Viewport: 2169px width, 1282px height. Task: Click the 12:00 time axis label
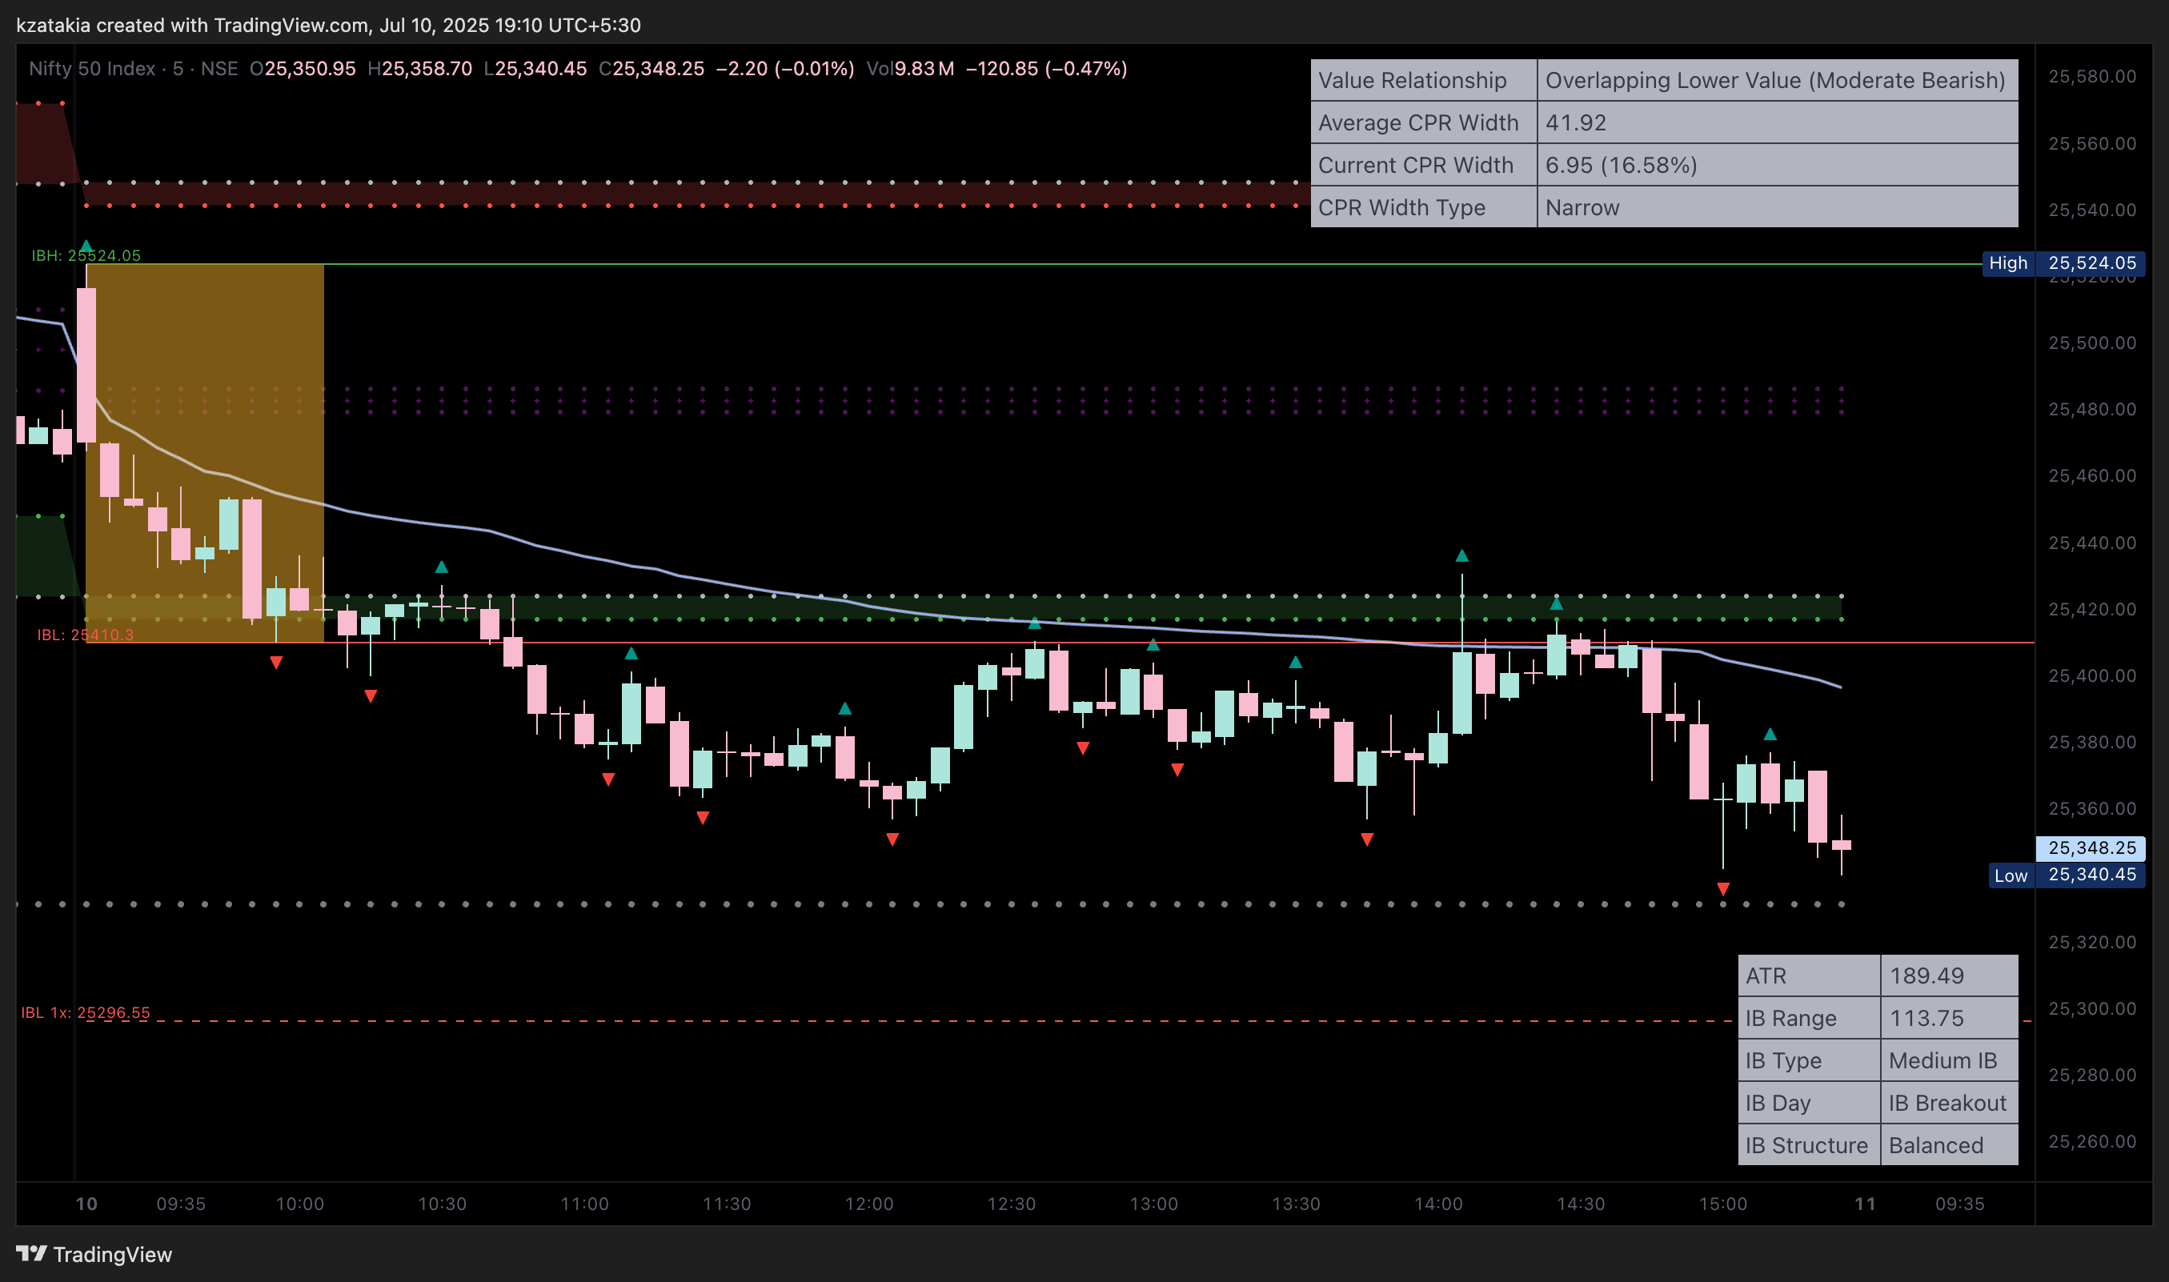pyautogui.click(x=869, y=1204)
